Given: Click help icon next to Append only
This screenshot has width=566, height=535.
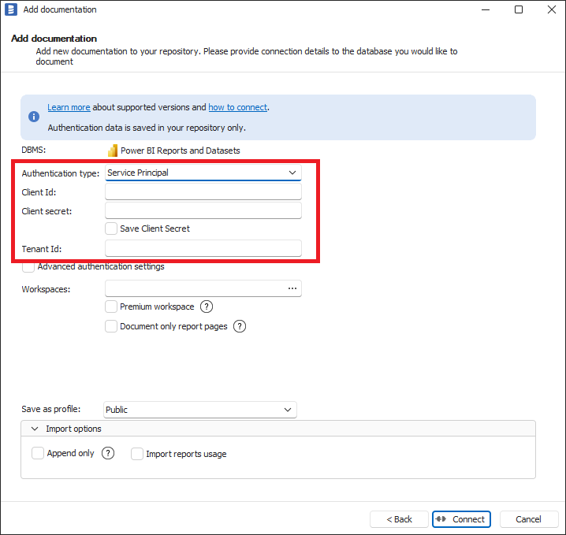Looking at the screenshot, I should pyautogui.click(x=108, y=453).
